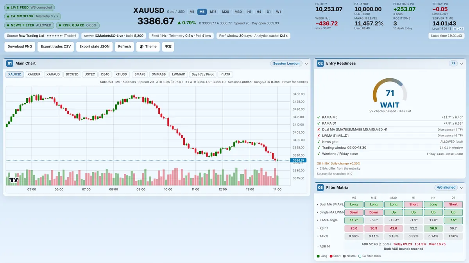Select the H4 timeframe
Image resolution: width=469 pixels, height=263 pixels.
point(259,12)
